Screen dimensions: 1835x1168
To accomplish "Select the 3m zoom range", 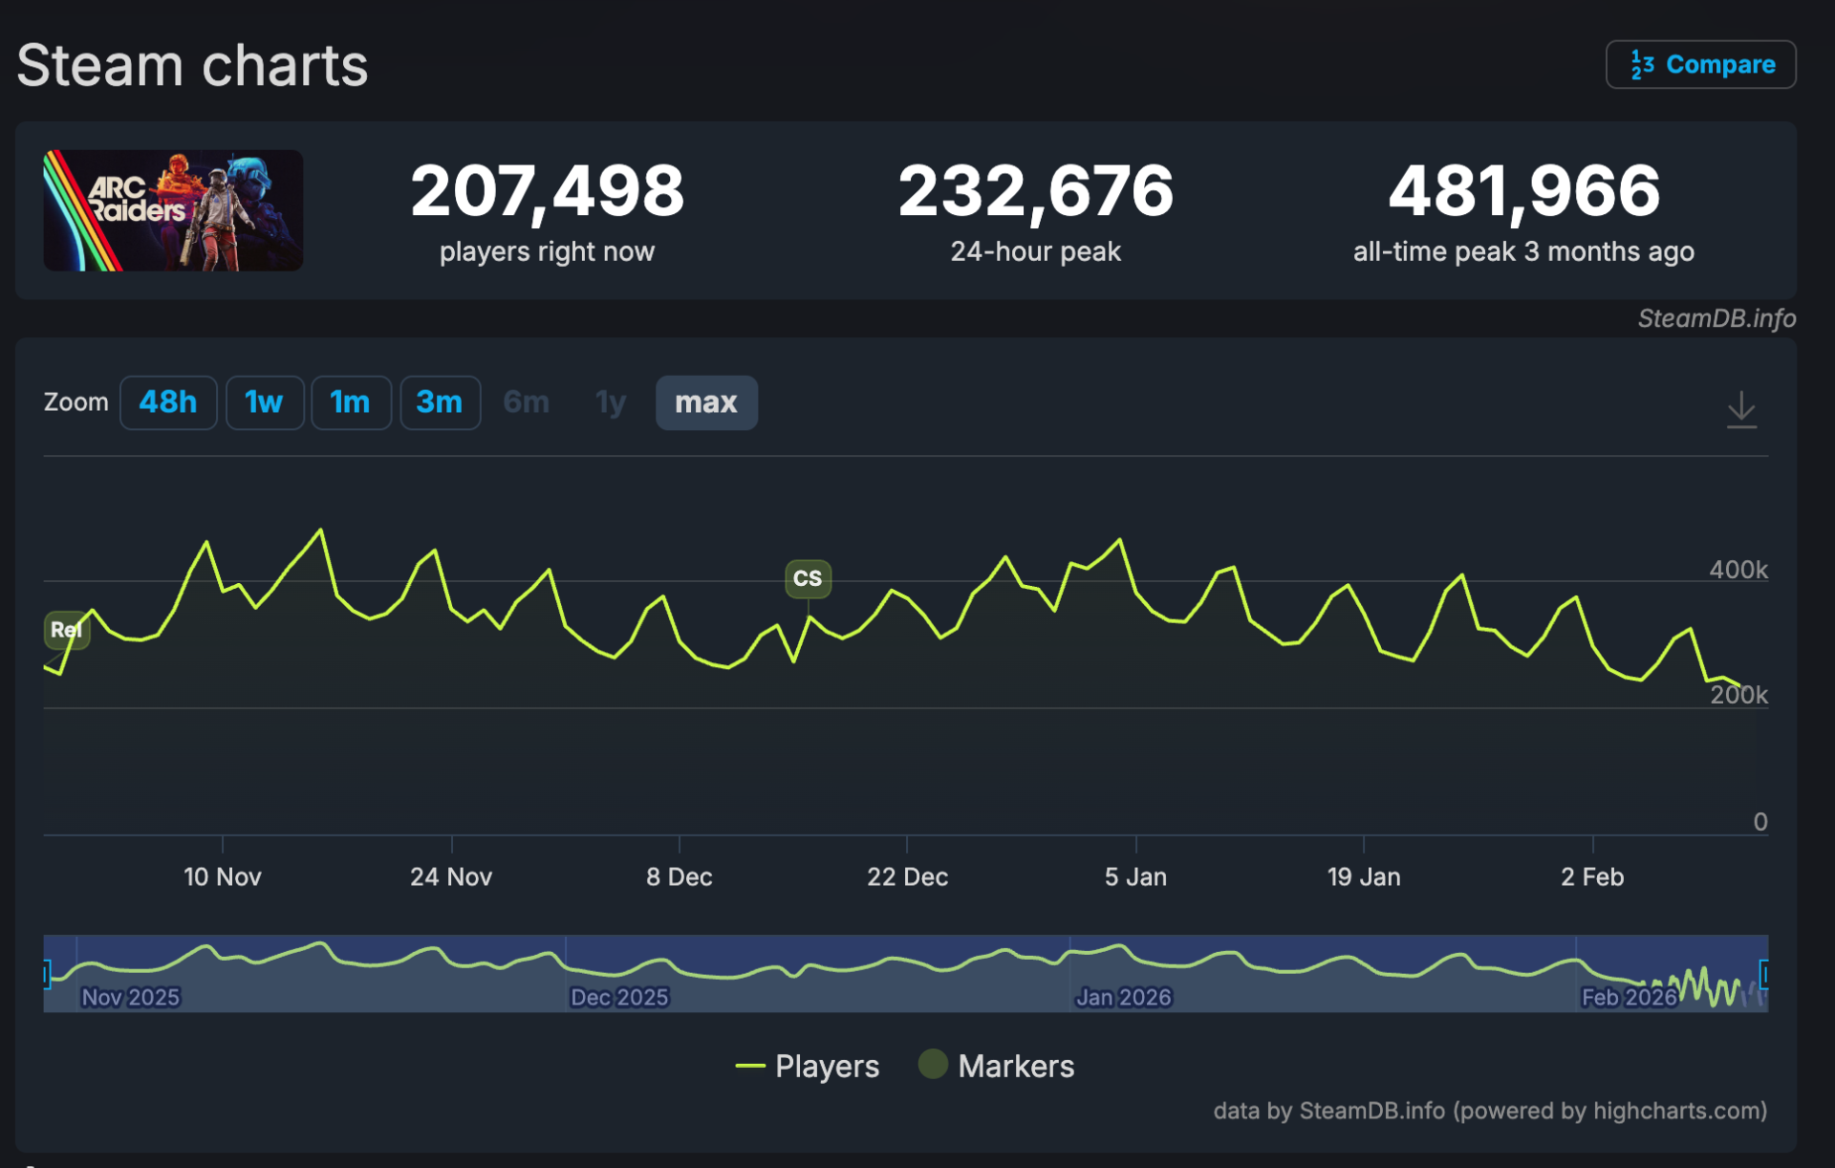I will point(440,402).
